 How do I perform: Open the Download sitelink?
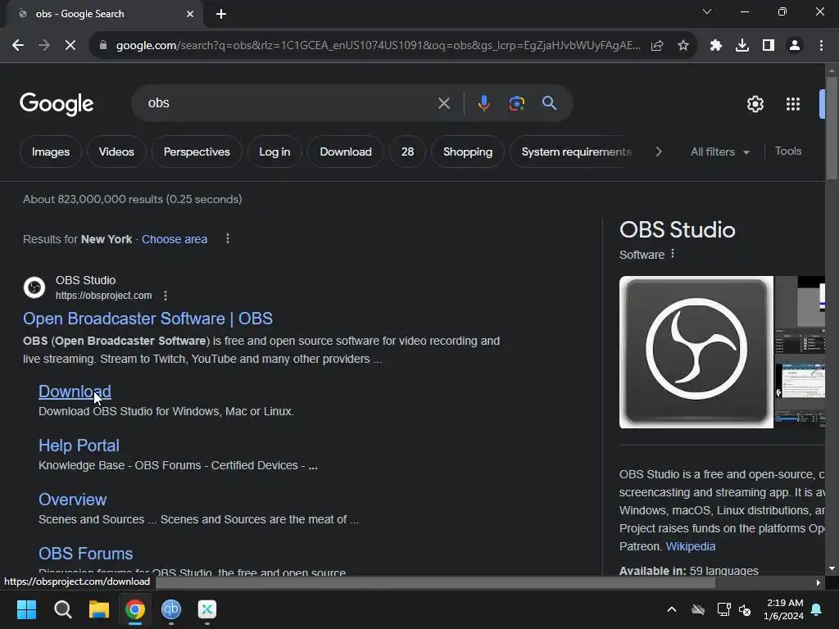(75, 391)
